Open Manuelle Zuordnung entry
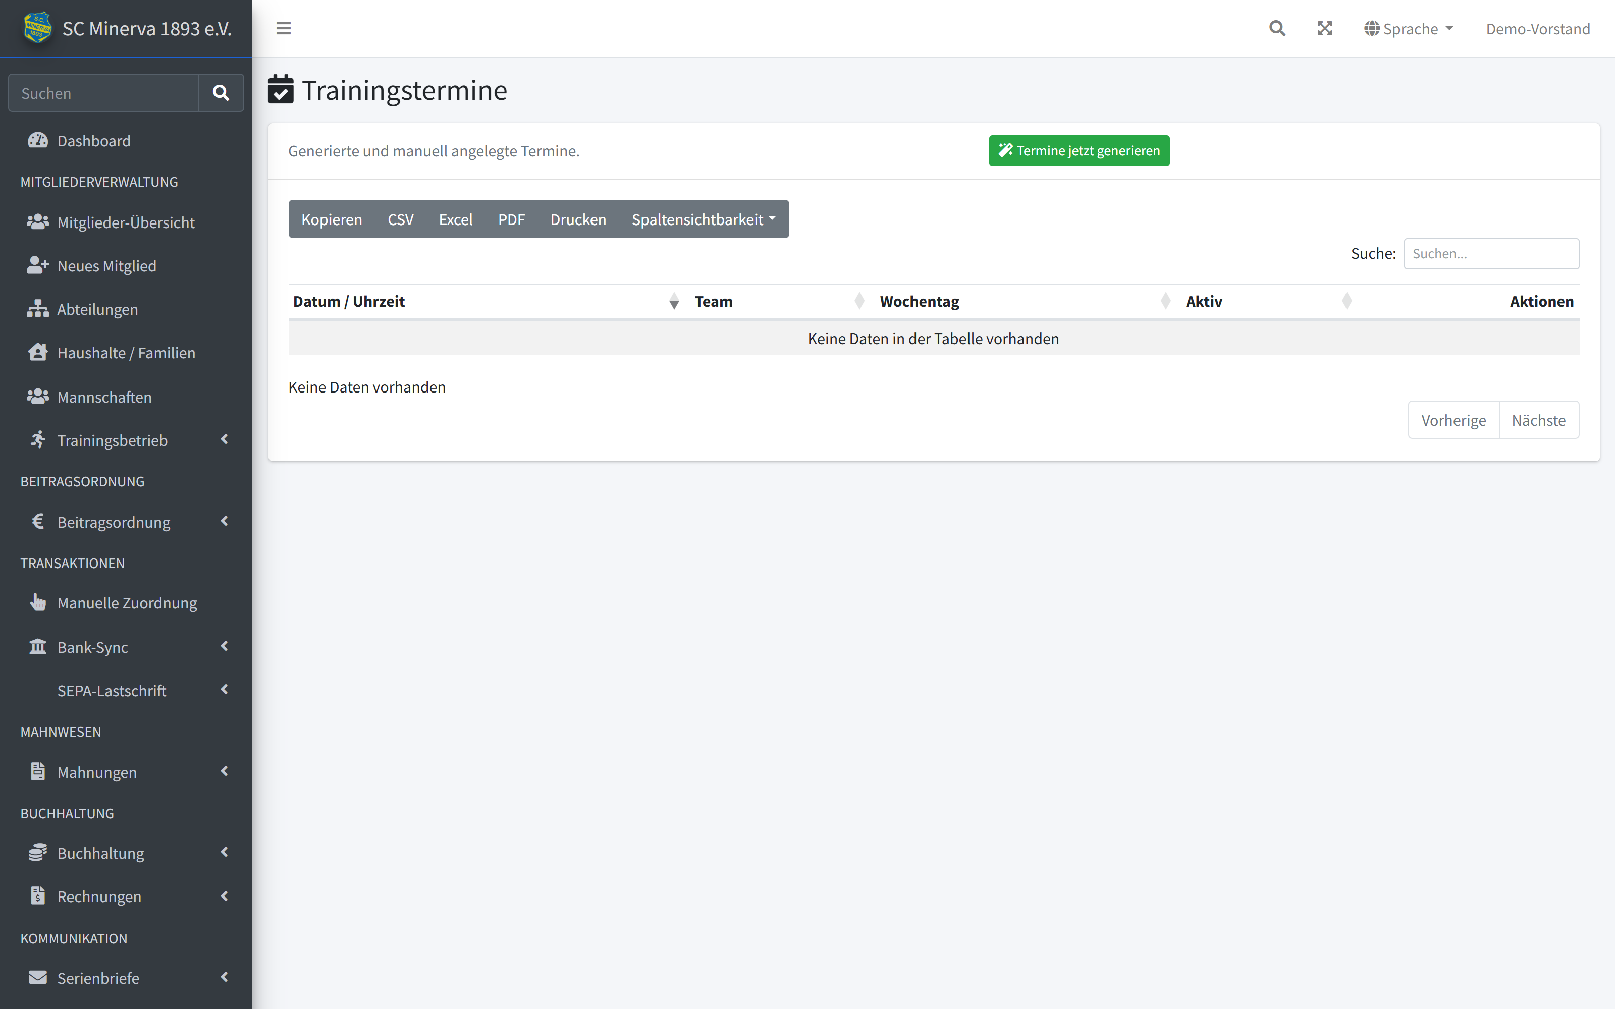The image size is (1615, 1009). tap(126, 602)
